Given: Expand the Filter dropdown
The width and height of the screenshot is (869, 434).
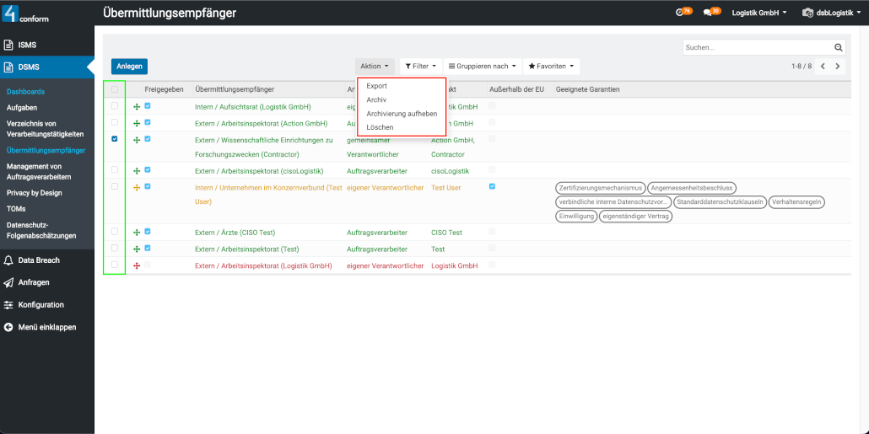Looking at the screenshot, I should [x=419, y=66].
